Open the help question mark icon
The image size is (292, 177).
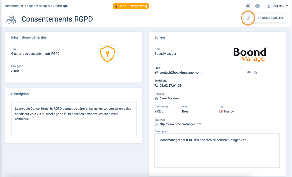pos(257,6)
